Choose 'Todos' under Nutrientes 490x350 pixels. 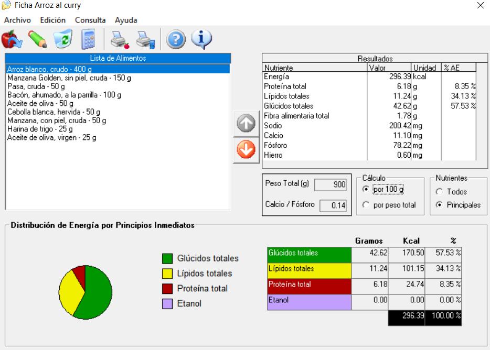click(439, 192)
